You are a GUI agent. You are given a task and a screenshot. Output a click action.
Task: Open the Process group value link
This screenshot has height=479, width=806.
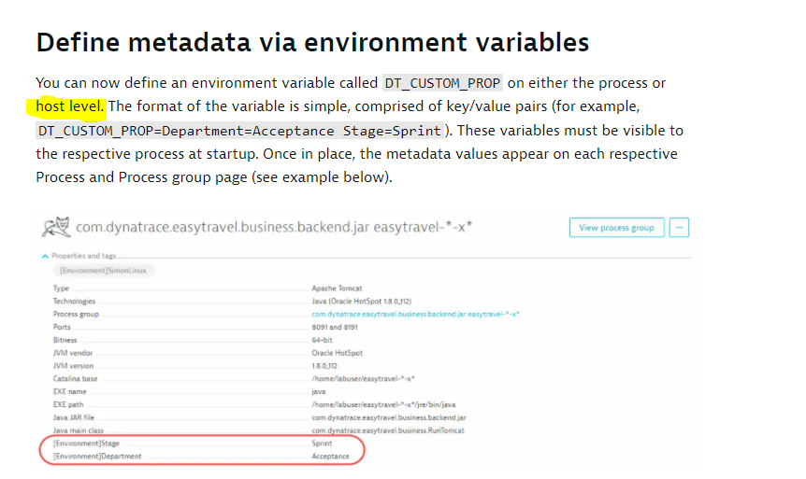coord(415,315)
